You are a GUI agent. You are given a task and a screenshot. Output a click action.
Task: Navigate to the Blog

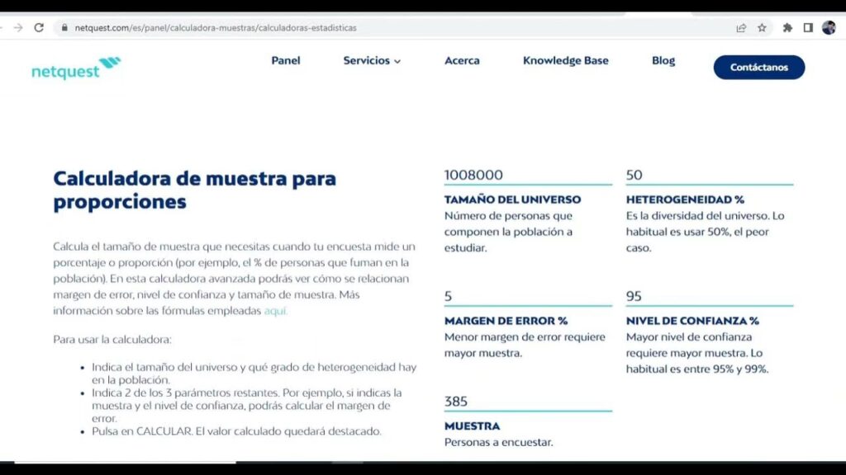coord(663,61)
